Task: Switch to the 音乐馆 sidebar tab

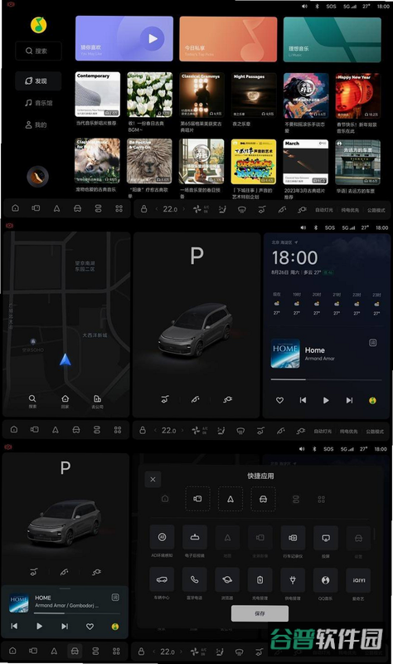Action: pos(38,103)
